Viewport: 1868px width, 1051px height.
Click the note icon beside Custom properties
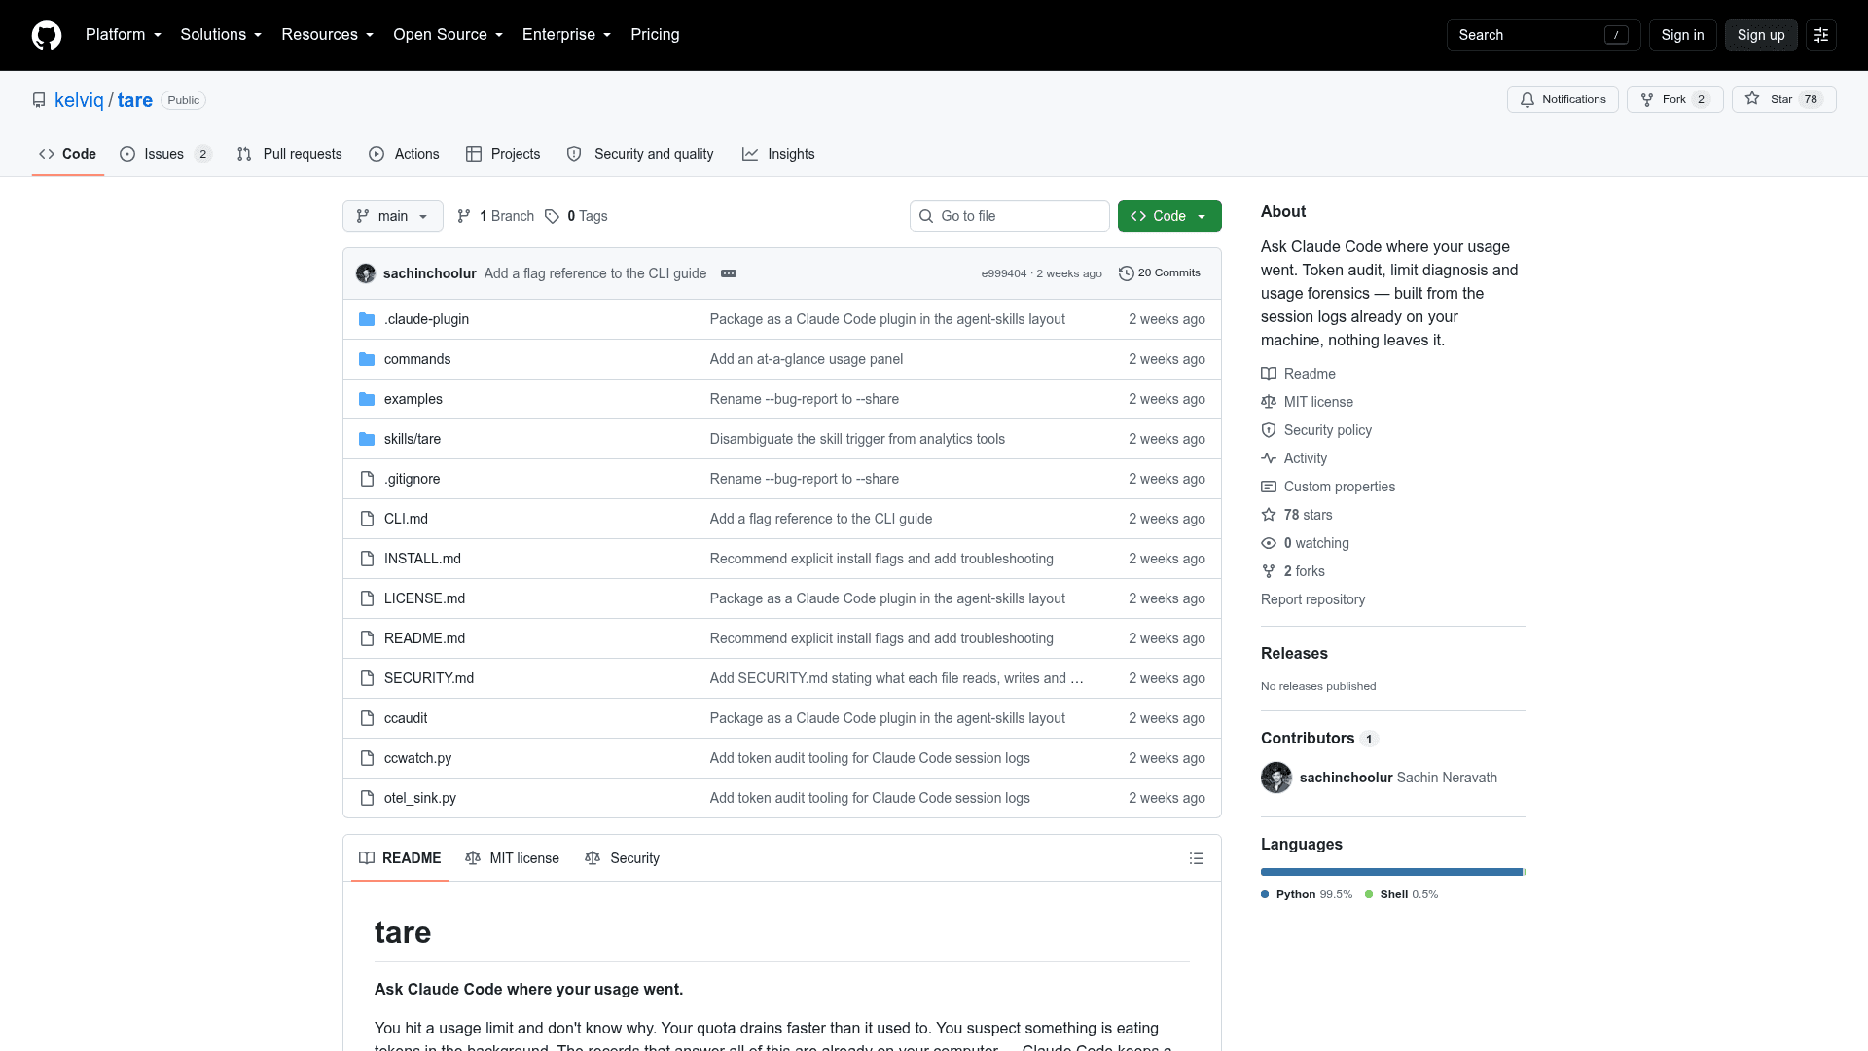1269,487
